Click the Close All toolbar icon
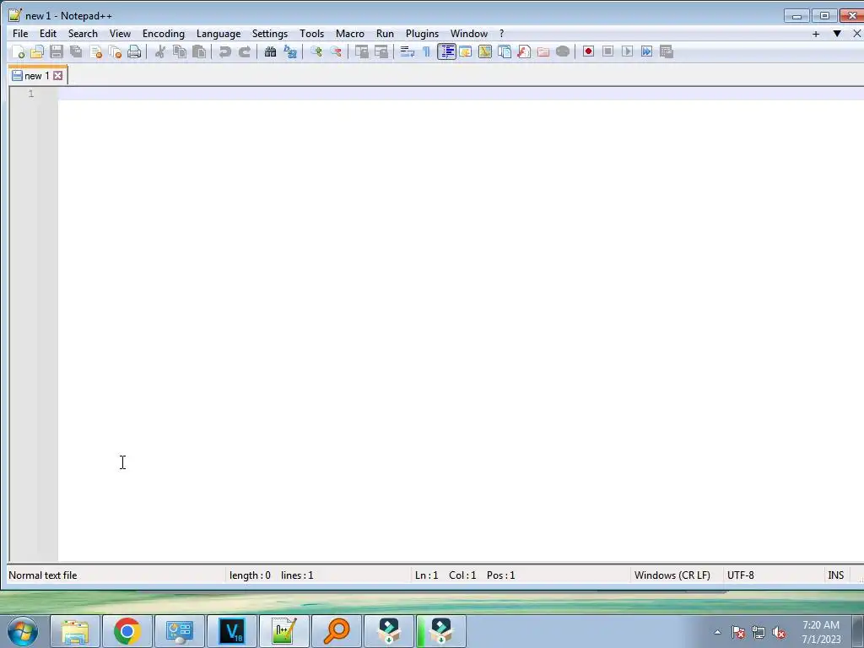Viewport: 864px width, 648px height. [x=115, y=51]
